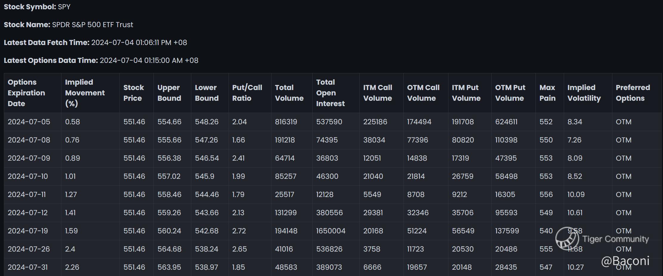Click the Tiger Community logo icon
This screenshot has width=663, height=276.
567,238
